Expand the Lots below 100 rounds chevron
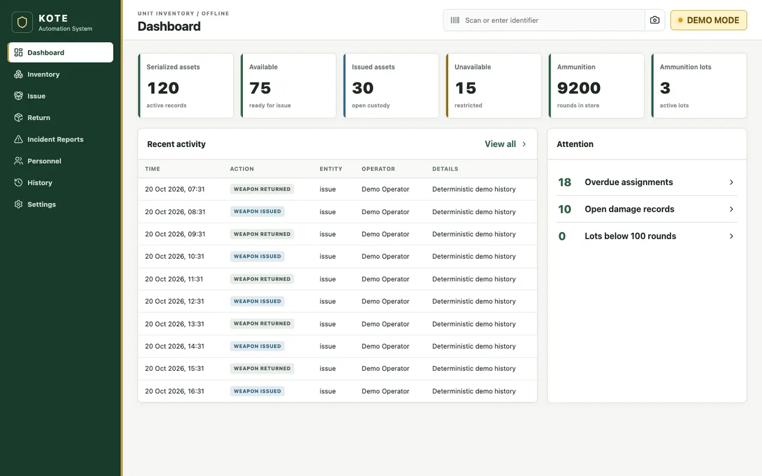Viewport: 762px width, 476px height. (x=732, y=236)
